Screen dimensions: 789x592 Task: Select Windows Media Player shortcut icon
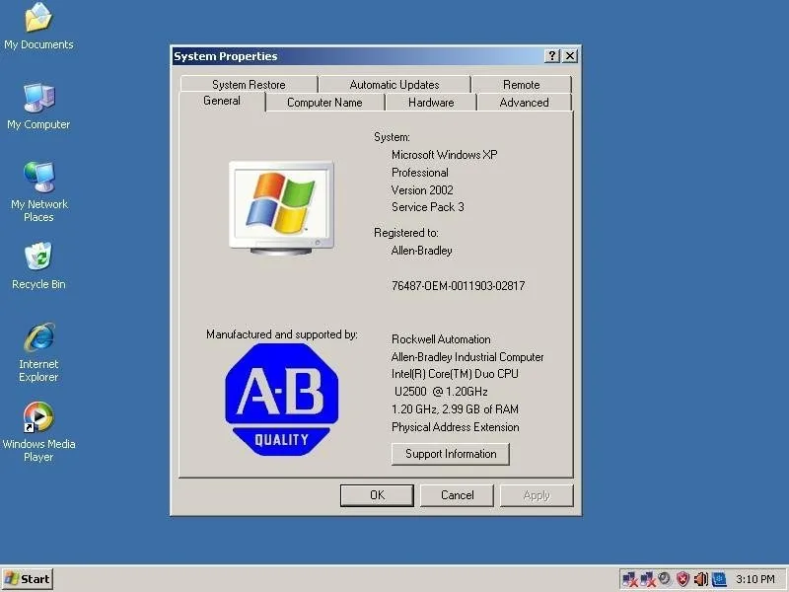point(38,432)
